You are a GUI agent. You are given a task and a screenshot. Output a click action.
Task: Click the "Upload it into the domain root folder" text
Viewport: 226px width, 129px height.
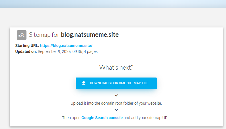click(102, 103)
